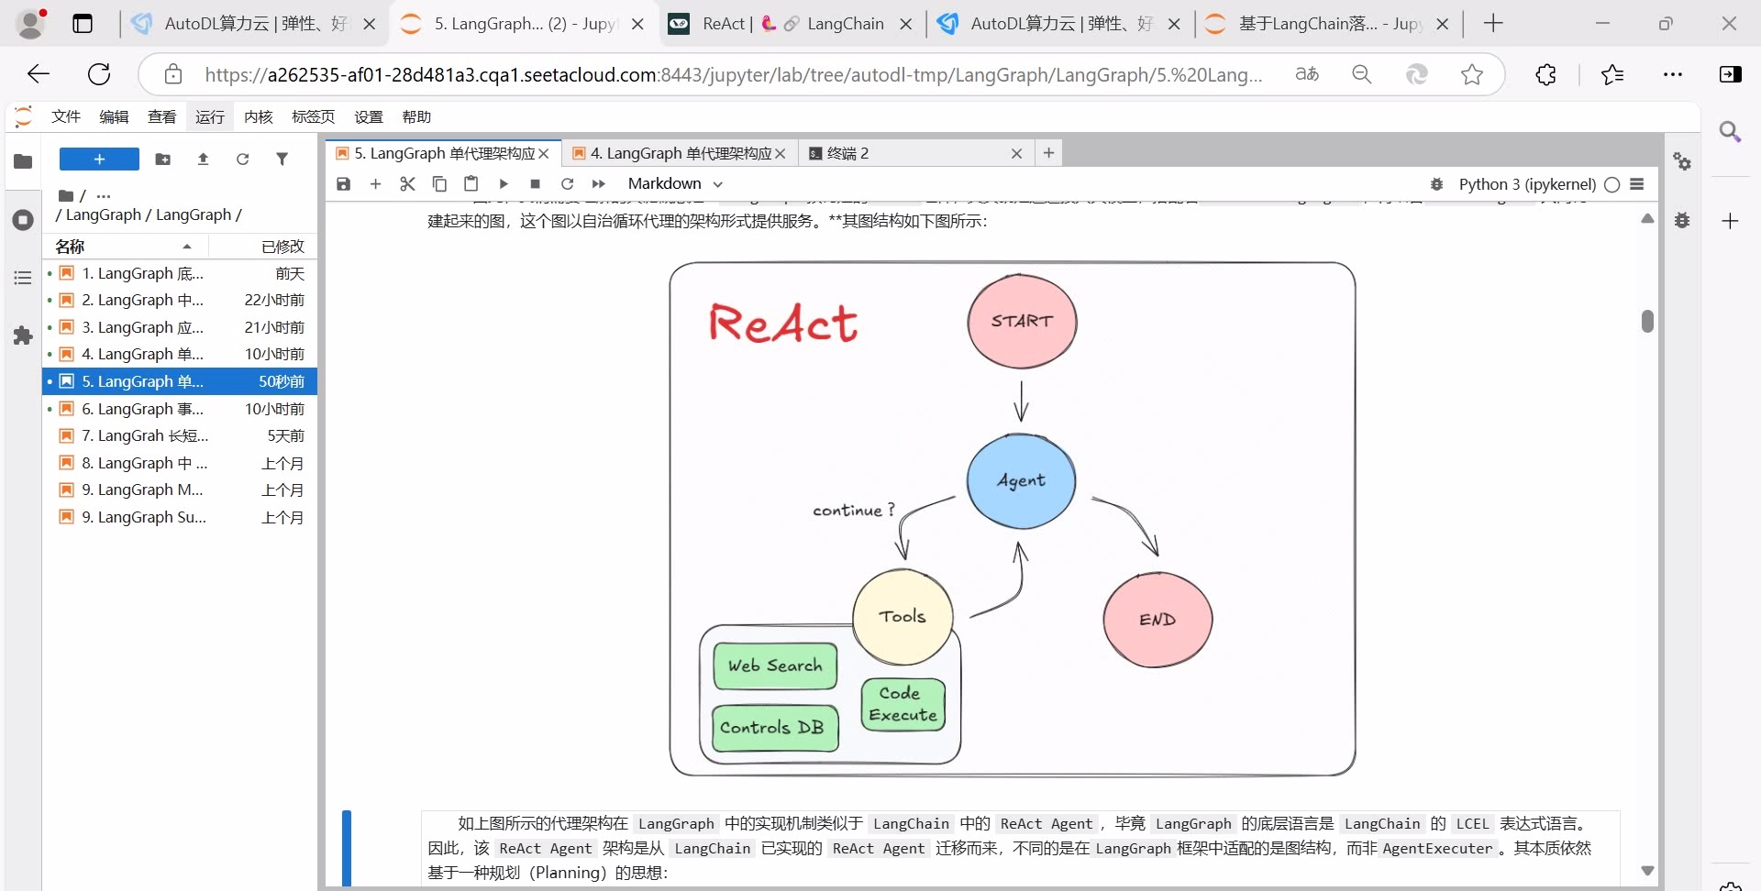Run the selected notebook cell
Viewport: 1761px width, 891px height.
pos(503,183)
